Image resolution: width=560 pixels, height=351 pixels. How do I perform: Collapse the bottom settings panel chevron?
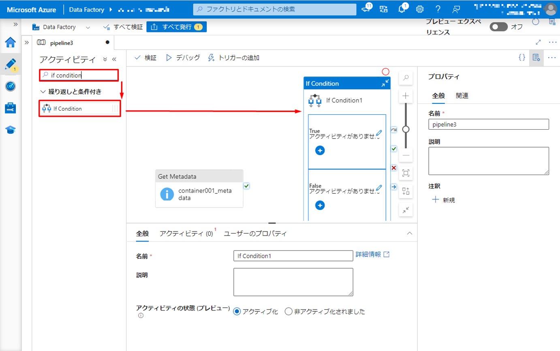coord(409,233)
